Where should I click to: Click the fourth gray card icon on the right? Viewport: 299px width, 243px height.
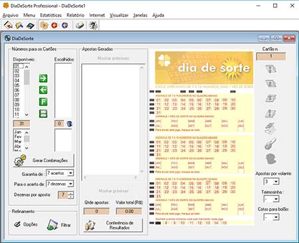click(x=270, y=113)
